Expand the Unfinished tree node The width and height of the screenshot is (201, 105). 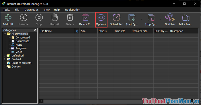click(x=5, y=56)
